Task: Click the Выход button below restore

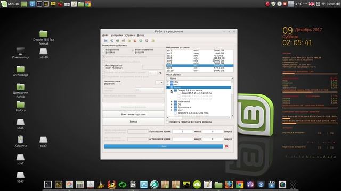Action: click(133, 121)
